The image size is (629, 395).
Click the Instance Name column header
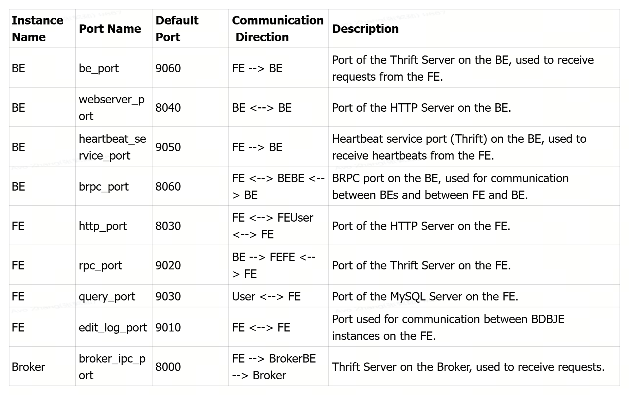[x=37, y=29]
